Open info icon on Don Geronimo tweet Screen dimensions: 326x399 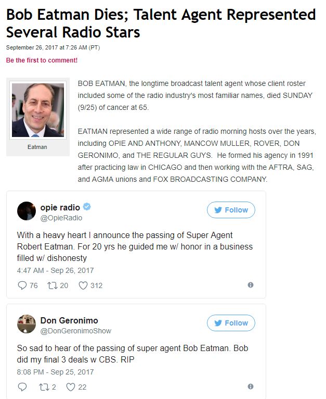(251, 386)
